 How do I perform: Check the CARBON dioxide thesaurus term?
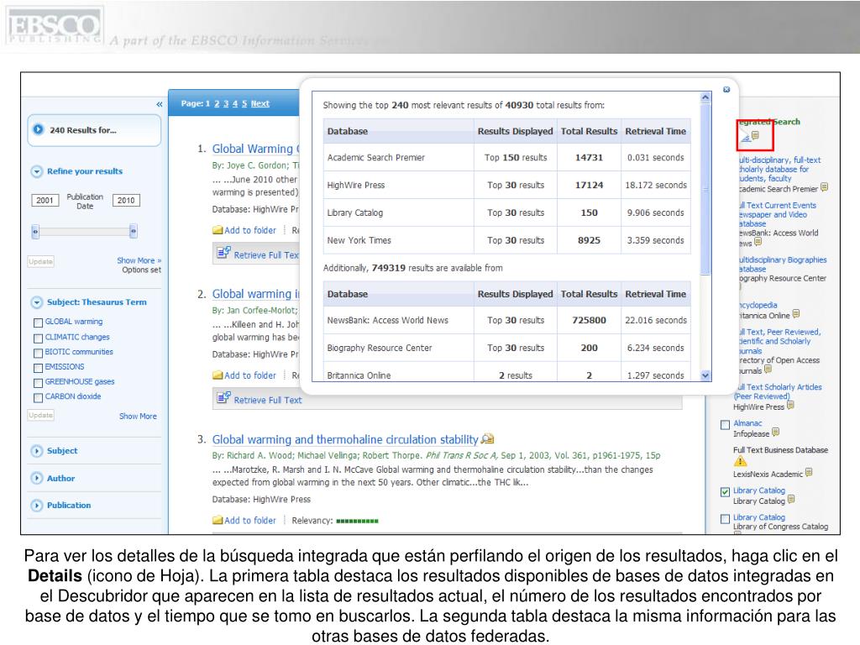[x=38, y=397]
